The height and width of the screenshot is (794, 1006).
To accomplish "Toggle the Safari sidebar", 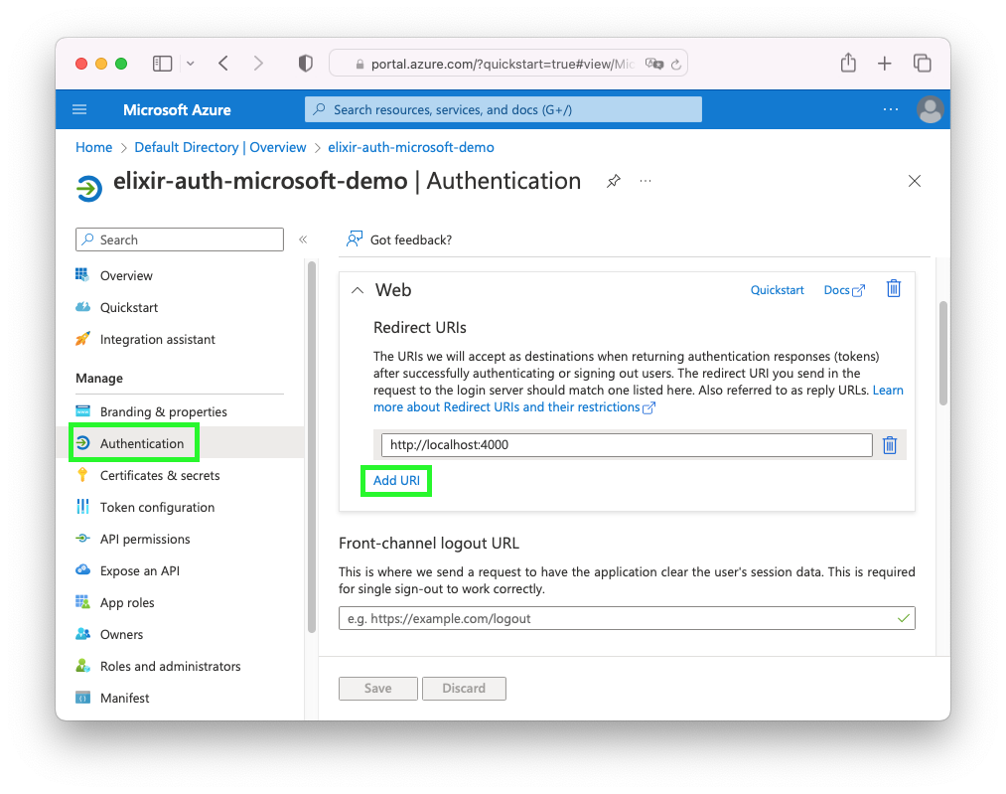I will pos(162,64).
